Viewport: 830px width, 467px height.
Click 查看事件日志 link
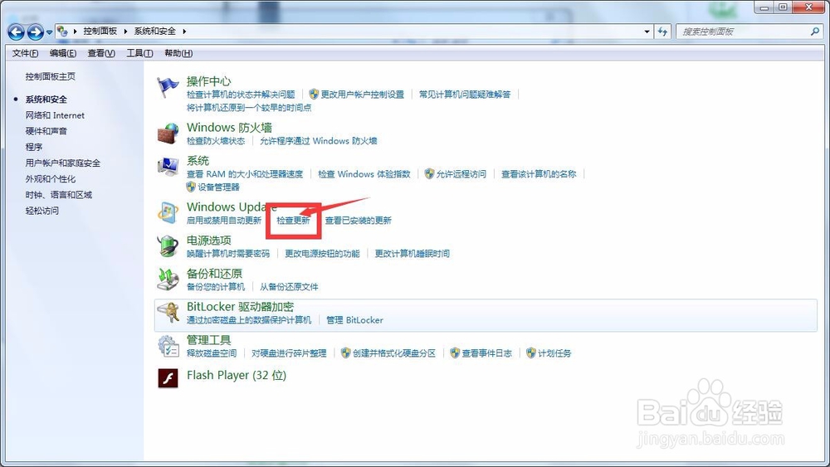pos(487,353)
